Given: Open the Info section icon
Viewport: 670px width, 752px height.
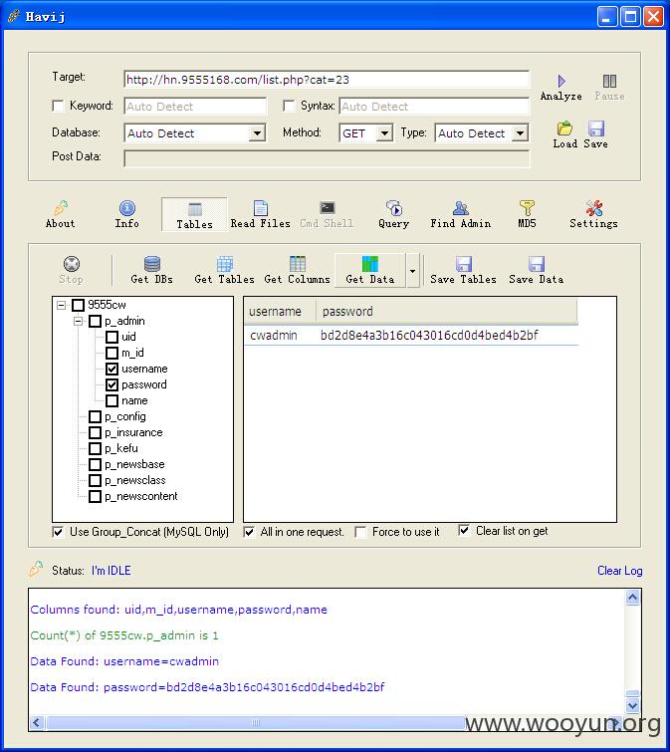Looking at the screenshot, I should [x=127, y=207].
